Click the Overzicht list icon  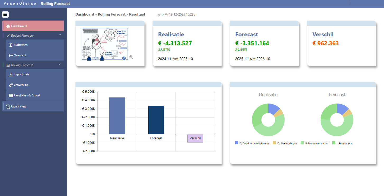[x=11, y=56]
